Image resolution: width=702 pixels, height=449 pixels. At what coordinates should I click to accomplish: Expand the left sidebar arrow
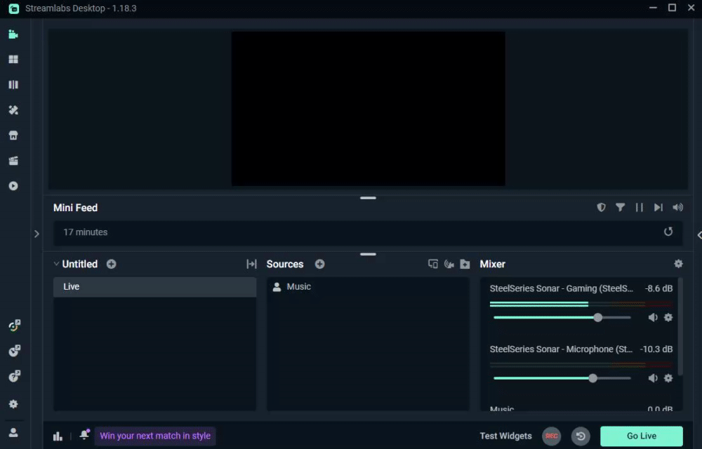[37, 234]
